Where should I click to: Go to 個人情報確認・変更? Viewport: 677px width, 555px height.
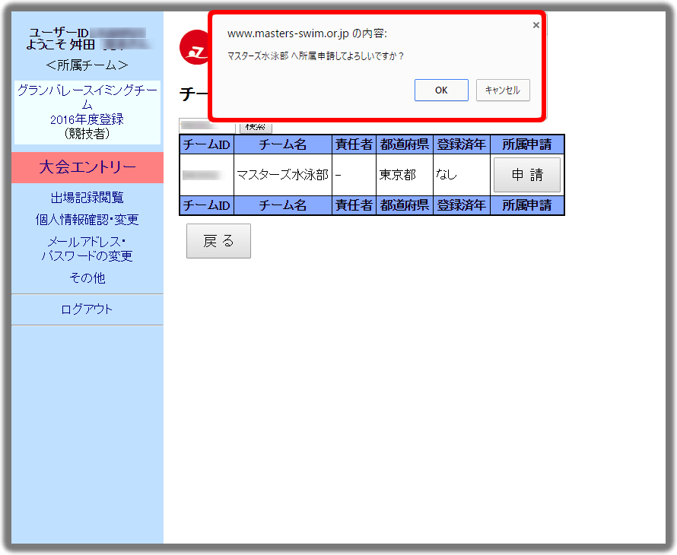[x=87, y=220]
